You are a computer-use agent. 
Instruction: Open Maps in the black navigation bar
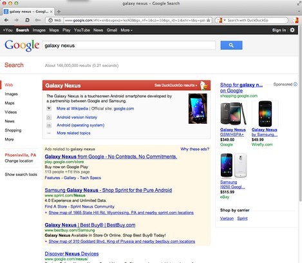54,30
